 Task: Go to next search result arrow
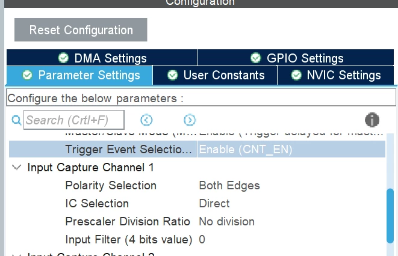(190, 120)
